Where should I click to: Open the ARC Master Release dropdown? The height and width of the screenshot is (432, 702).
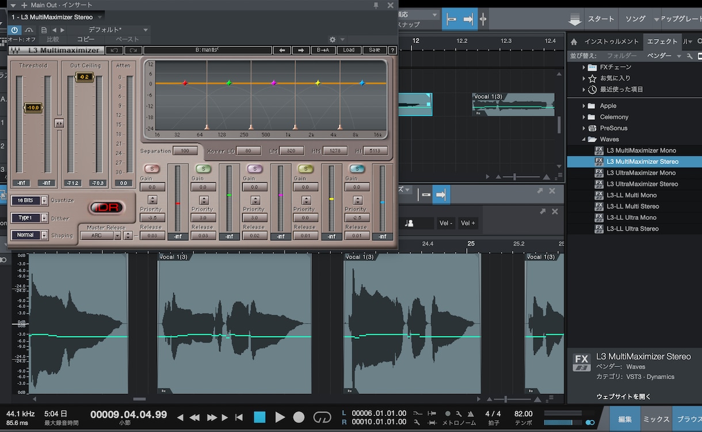(x=101, y=235)
